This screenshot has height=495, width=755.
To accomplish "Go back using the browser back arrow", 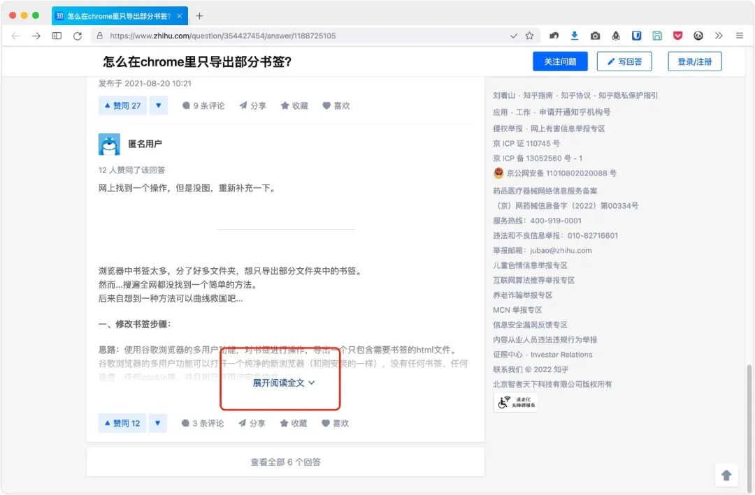I will click(15, 36).
